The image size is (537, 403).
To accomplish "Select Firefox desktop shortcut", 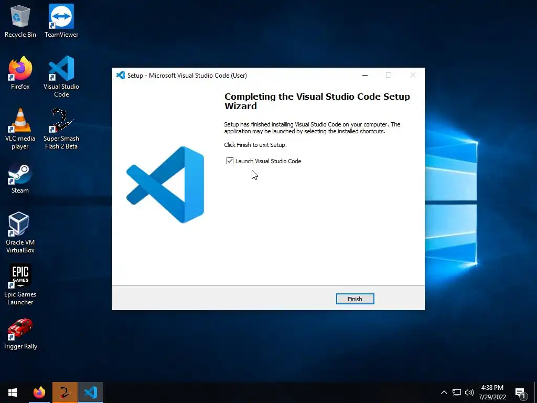I will click(20, 73).
